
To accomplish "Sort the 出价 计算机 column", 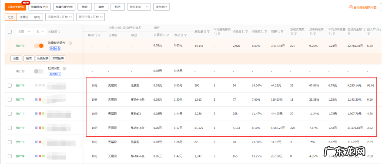I will (x=164, y=35).
